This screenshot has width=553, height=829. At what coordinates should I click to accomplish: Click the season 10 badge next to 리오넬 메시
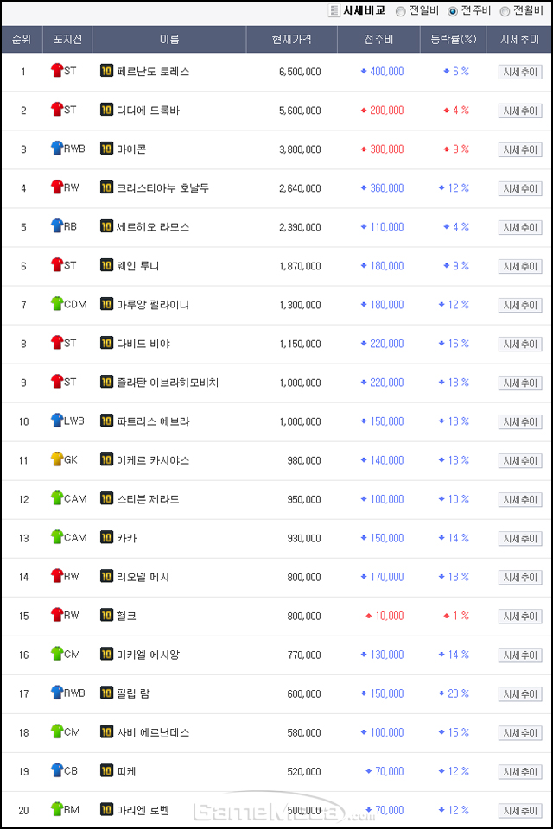(x=106, y=576)
